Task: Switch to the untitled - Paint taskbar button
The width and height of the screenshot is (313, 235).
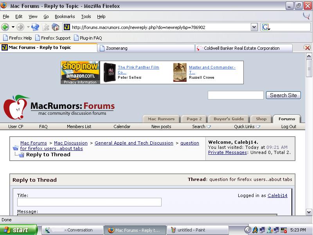Action: [198, 230]
